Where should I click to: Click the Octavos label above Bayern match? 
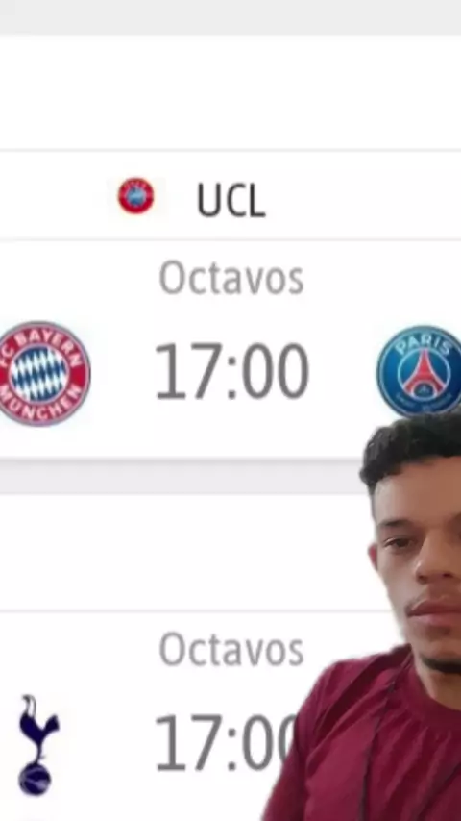click(231, 278)
